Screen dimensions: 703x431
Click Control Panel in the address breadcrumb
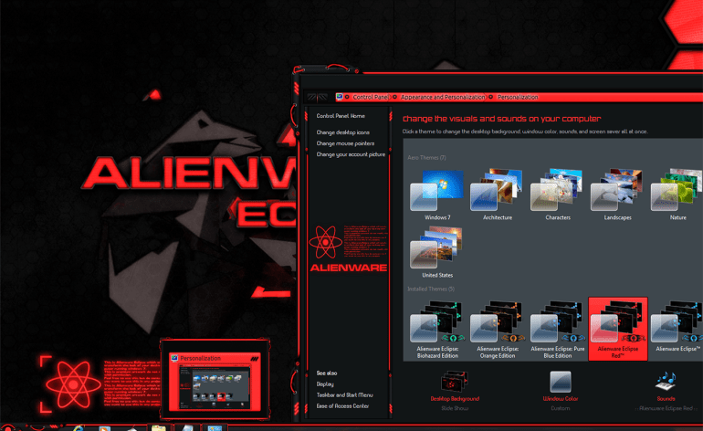[x=370, y=97]
